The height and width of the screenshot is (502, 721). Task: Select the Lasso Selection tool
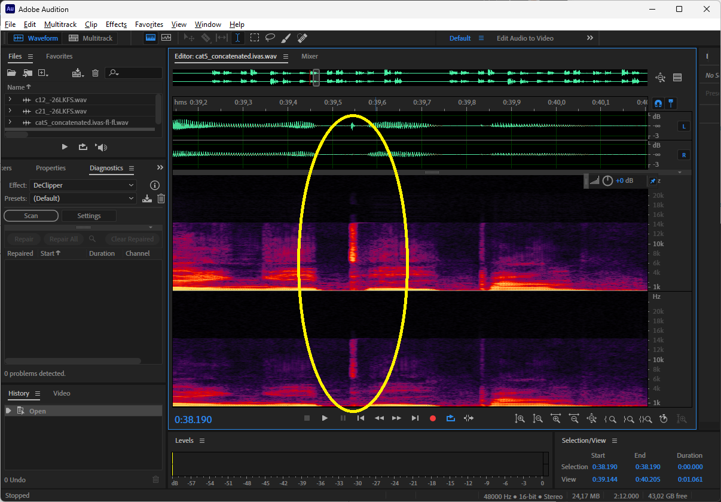pyautogui.click(x=270, y=38)
